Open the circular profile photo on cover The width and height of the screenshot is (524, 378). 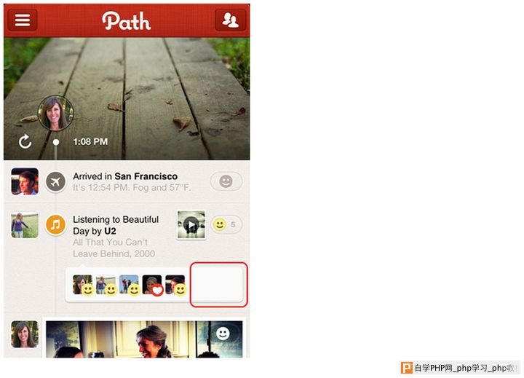pos(55,113)
